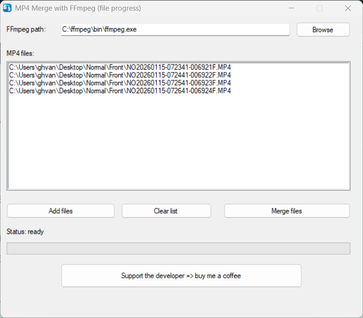Click the 'FFmpeg path:' label
The width and height of the screenshot is (363, 318).
click(26, 29)
